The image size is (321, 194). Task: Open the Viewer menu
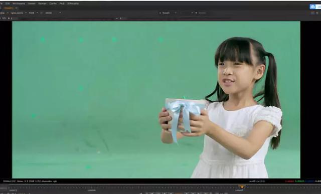coord(32,4)
